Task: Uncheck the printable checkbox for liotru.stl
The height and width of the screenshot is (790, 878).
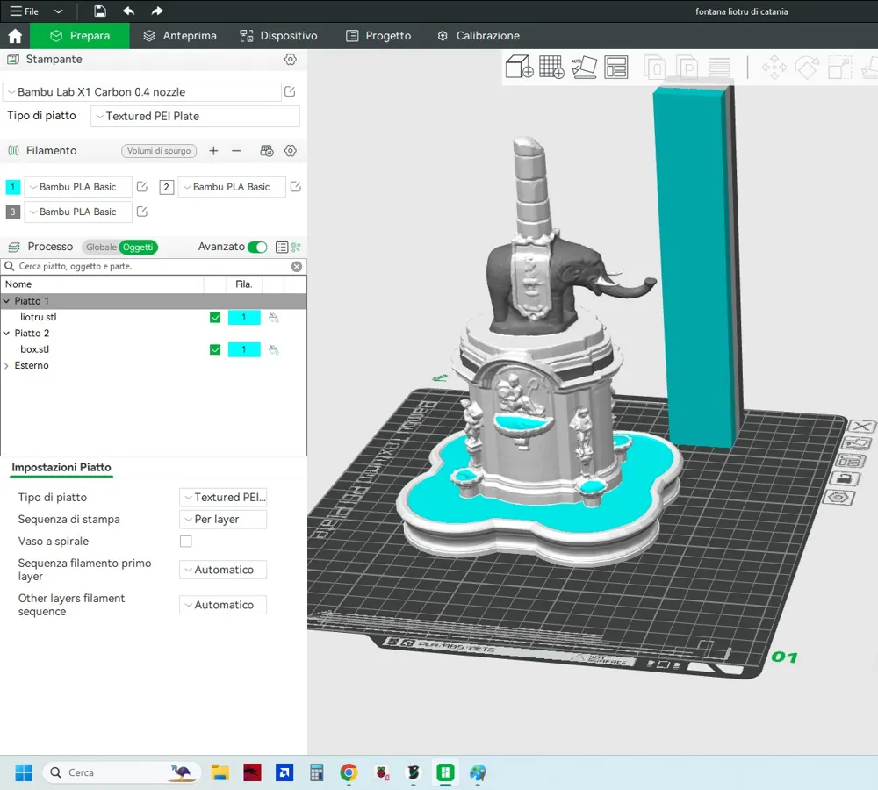Action: (215, 318)
